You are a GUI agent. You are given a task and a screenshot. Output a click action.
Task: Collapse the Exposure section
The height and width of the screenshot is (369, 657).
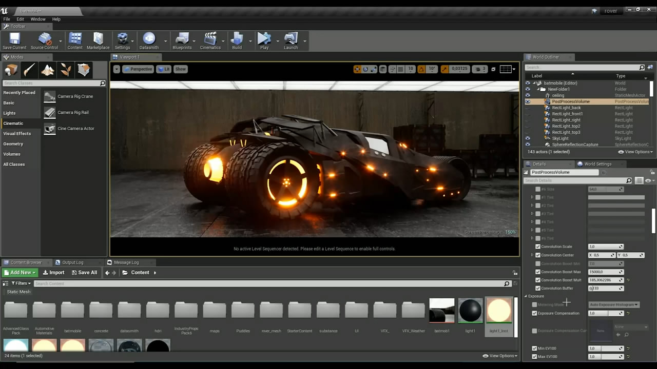pos(526,296)
